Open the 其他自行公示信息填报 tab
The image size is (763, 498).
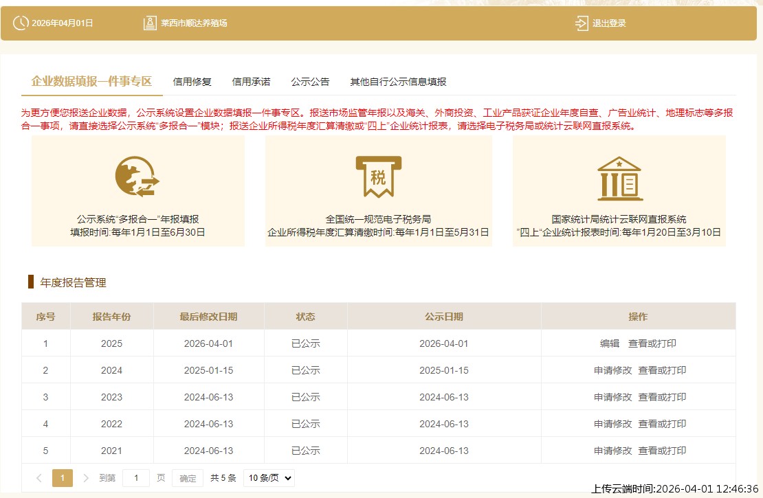(397, 81)
